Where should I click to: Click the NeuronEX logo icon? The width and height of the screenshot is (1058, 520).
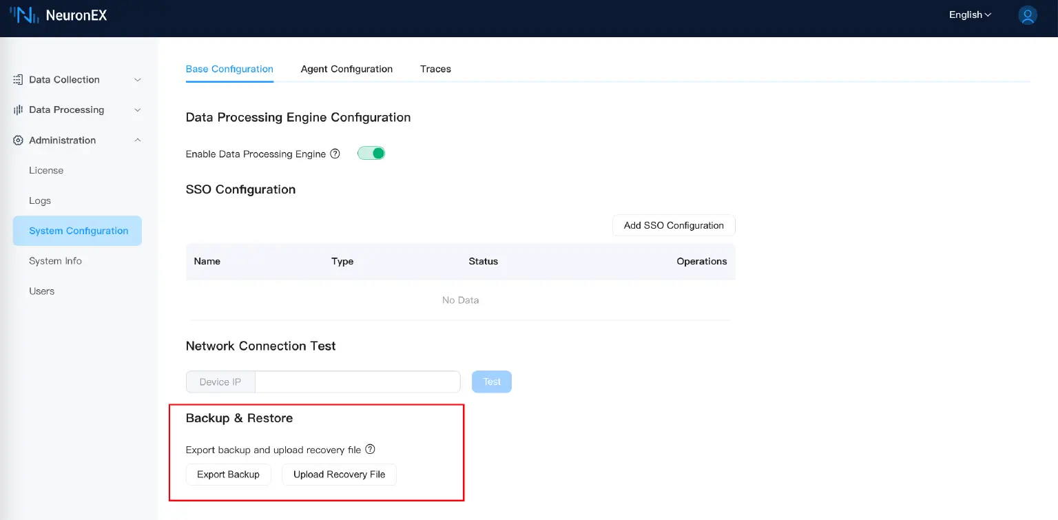pyautogui.click(x=23, y=15)
